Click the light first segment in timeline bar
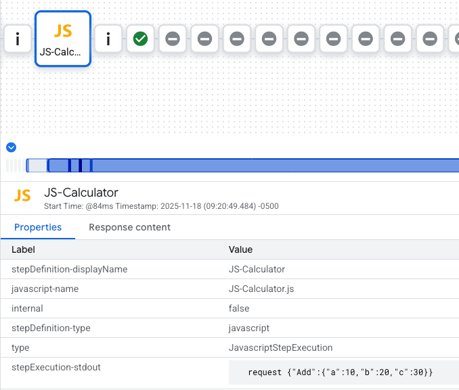Image resolution: width=459 pixels, height=390 pixels. (x=37, y=166)
